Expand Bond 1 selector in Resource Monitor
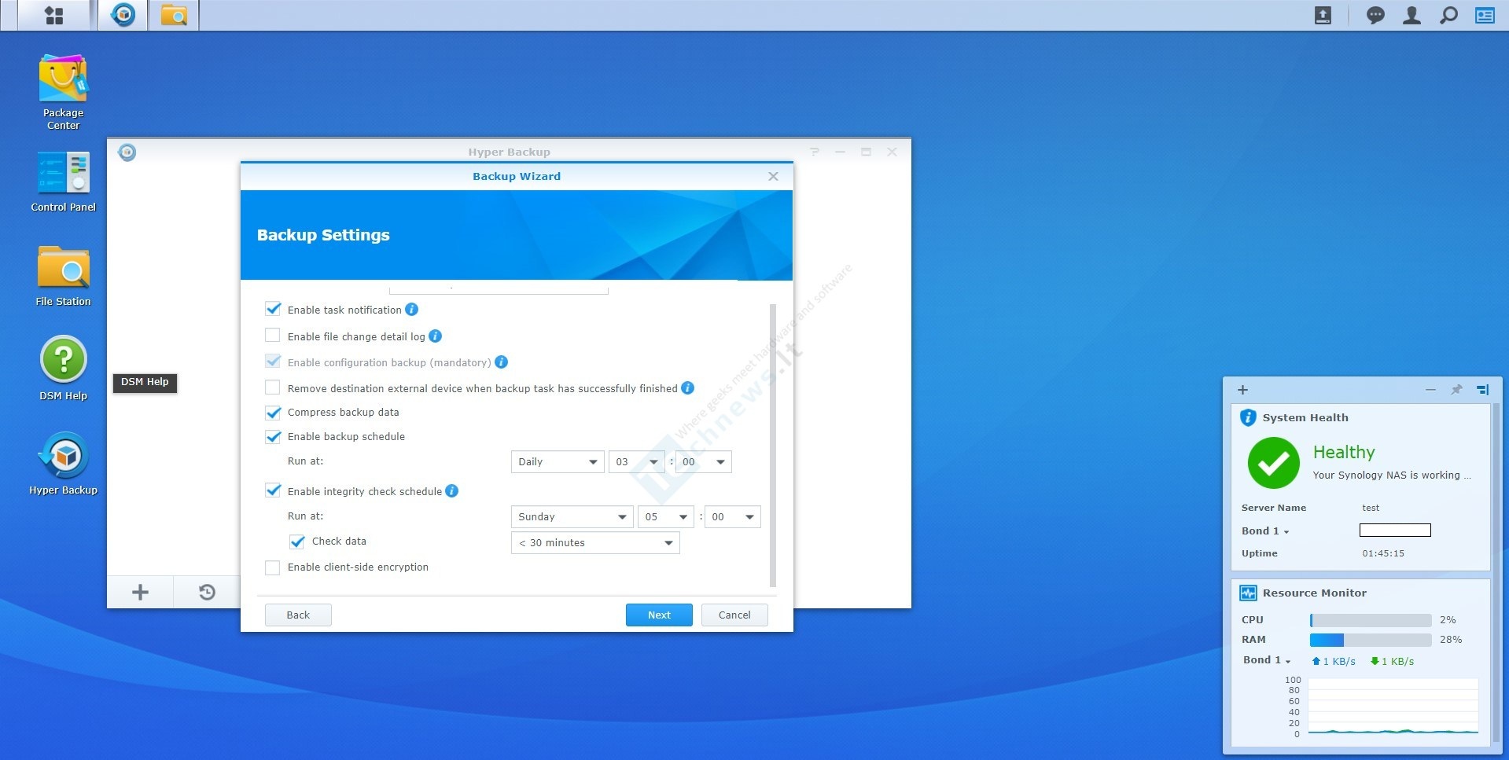 click(1267, 660)
